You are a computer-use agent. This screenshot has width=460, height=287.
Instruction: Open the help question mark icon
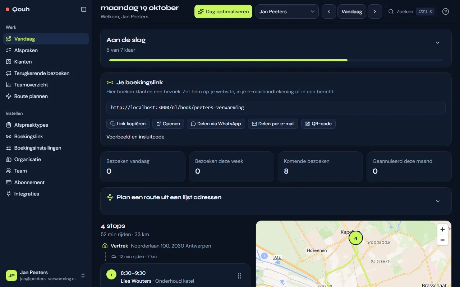pyautogui.click(x=446, y=11)
